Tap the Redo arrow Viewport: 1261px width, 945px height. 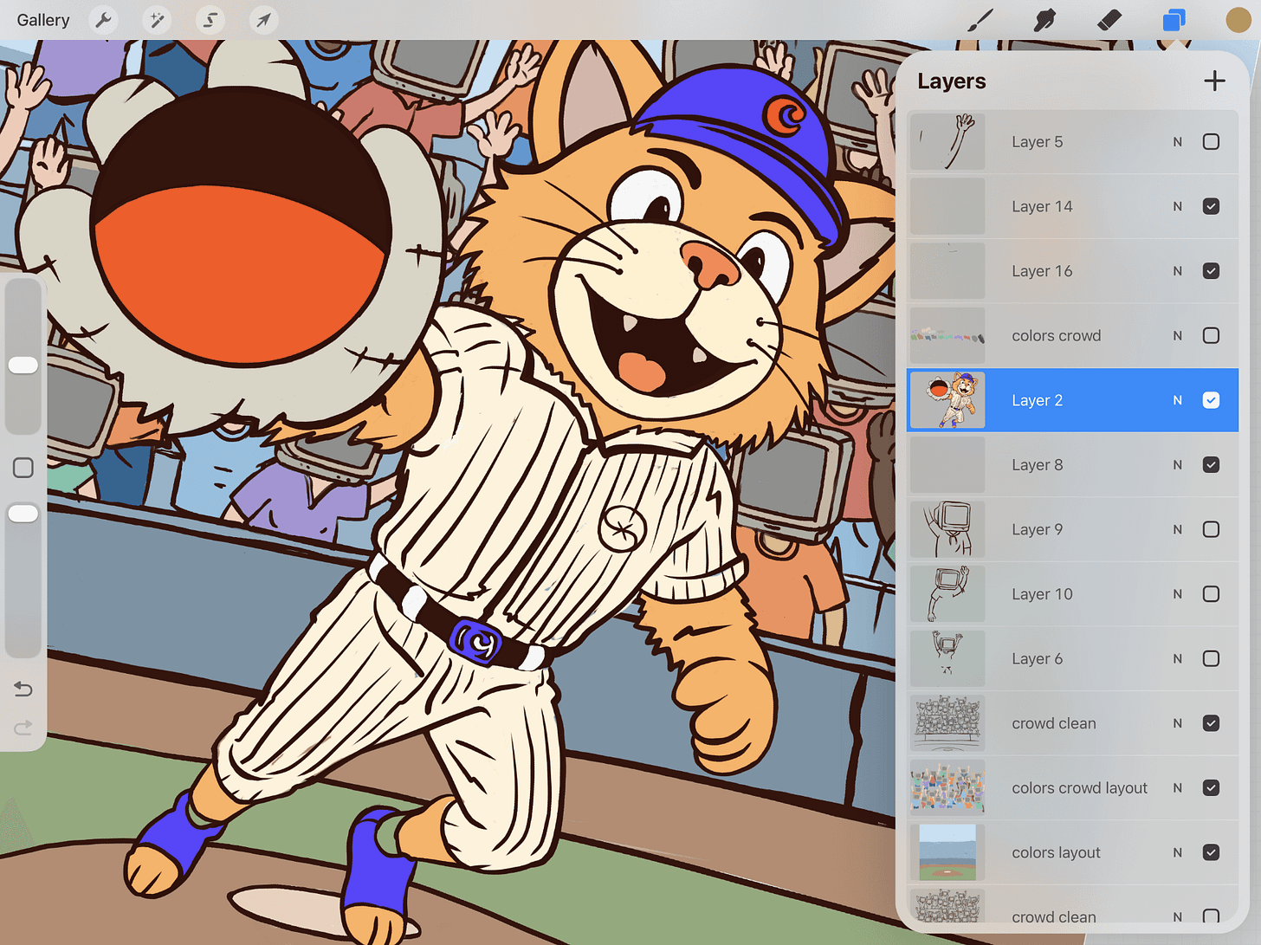pos(23,728)
